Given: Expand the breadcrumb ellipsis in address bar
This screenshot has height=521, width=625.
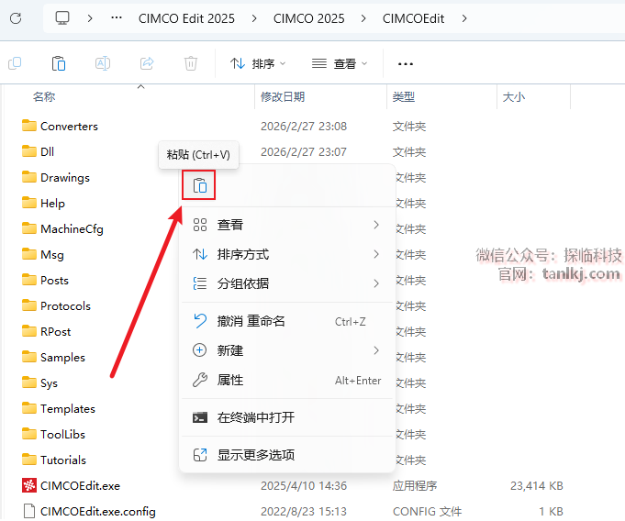Looking at the screenshot, I should [117, 18].
